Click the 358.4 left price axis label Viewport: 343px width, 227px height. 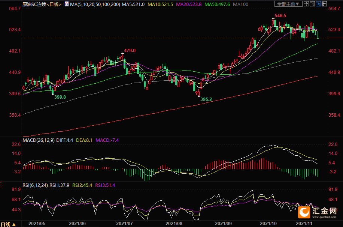click(x=15, y=115)
